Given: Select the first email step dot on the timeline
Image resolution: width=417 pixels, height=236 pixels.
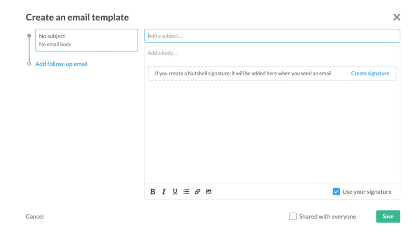Looking at the screenshot, I should pos(29,35).
